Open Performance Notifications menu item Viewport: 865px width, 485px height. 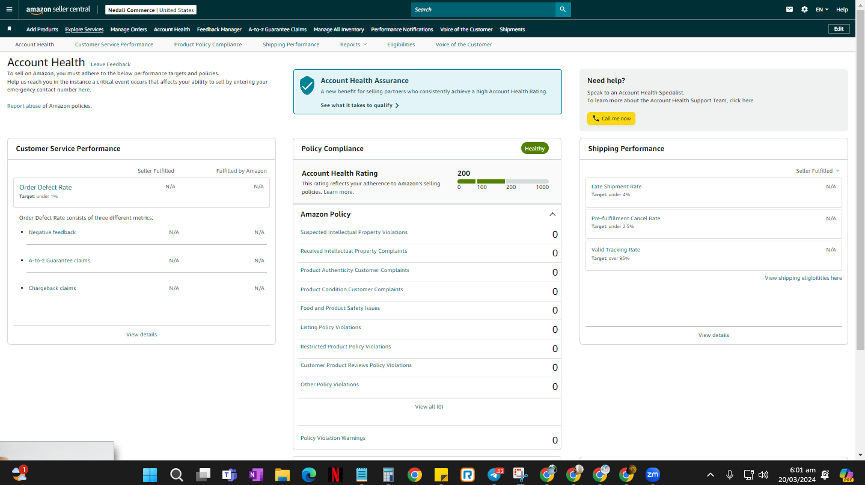click(402, 29)
